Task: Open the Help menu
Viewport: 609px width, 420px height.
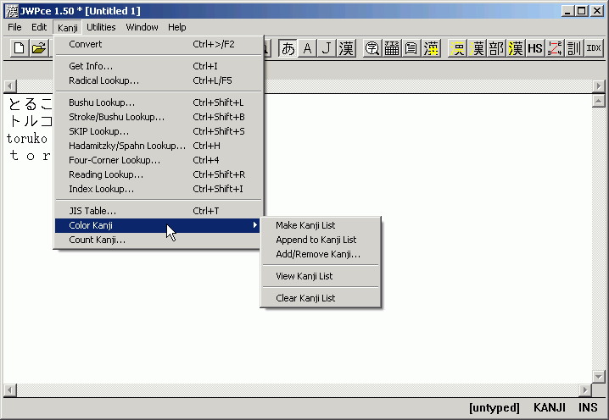Action: coord(176,27)
